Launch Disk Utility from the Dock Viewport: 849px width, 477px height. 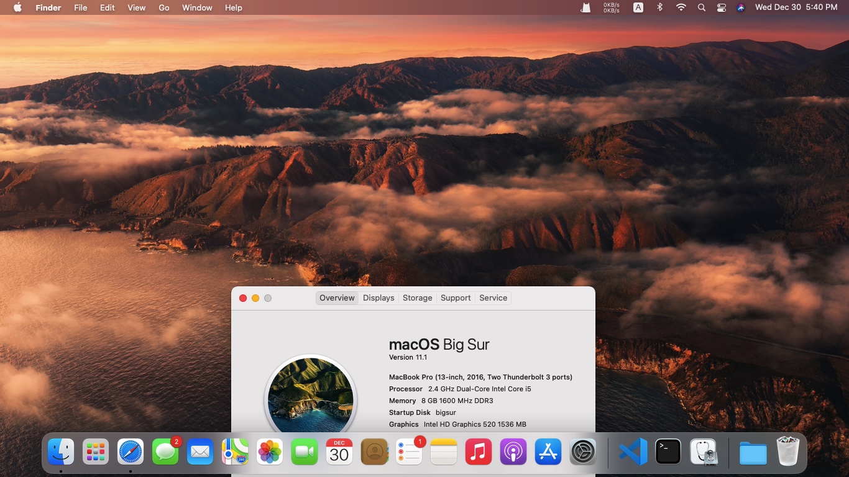coord(703,452)
